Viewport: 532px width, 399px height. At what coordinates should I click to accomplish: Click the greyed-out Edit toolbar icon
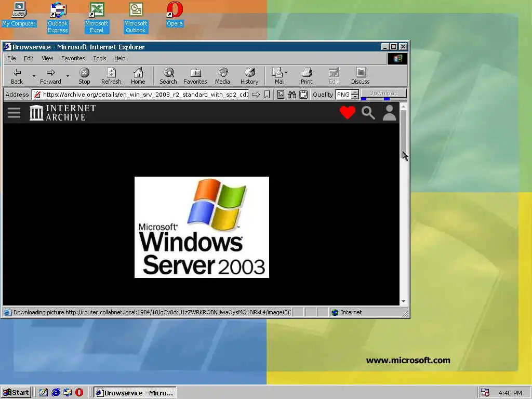pyautogui.click(x=334, y=76)
